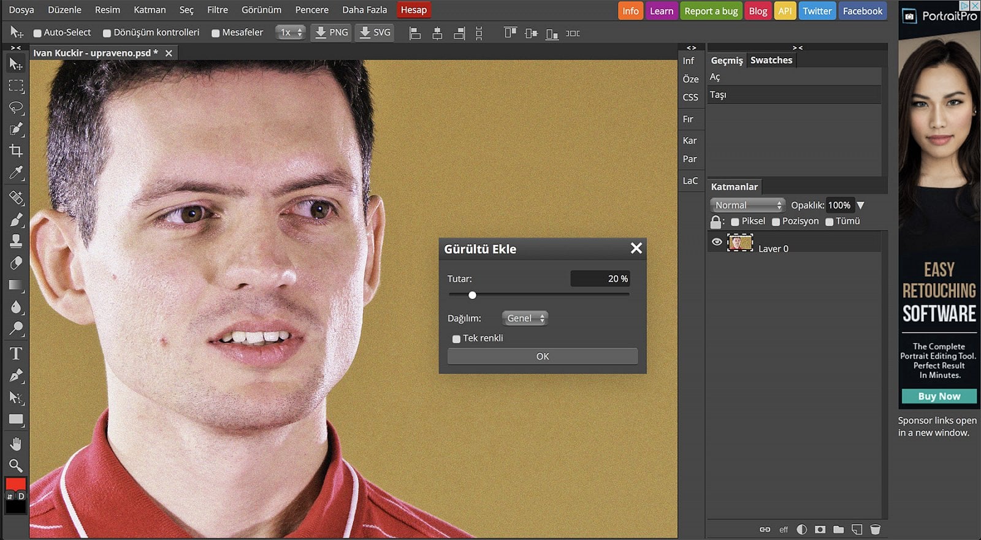Check the Piksel lock option

click(x=735, y=222)
